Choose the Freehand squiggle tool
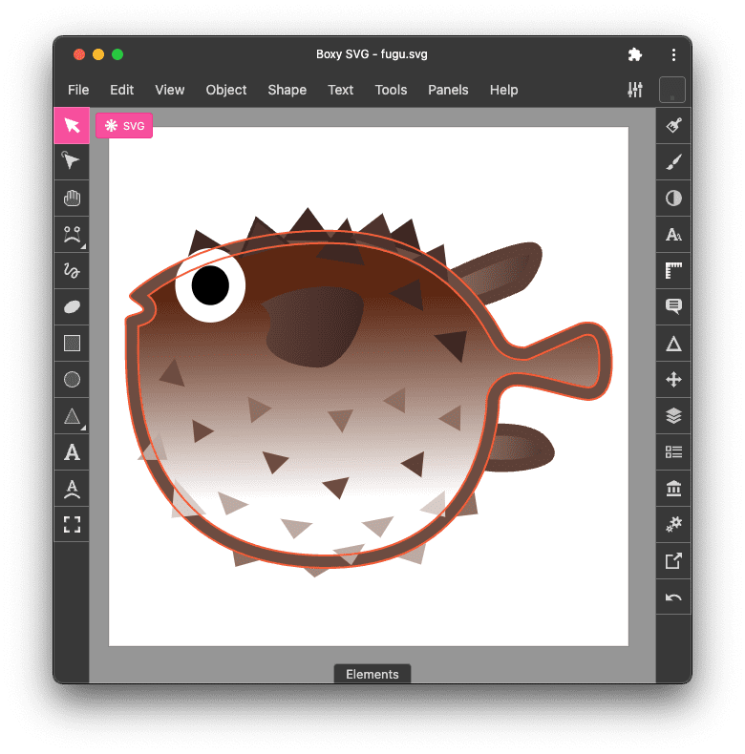Image resolution: width=745 pixels, height=754 pixels. coord(72,271)
